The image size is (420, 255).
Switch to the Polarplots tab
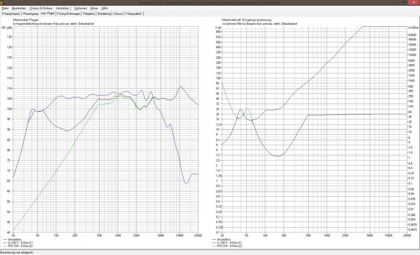[x=89, y=14]
